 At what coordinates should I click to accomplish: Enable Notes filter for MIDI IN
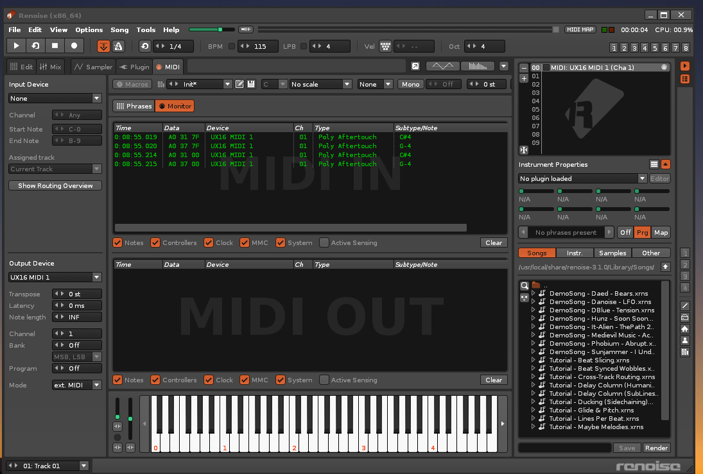tap(117, 242)
